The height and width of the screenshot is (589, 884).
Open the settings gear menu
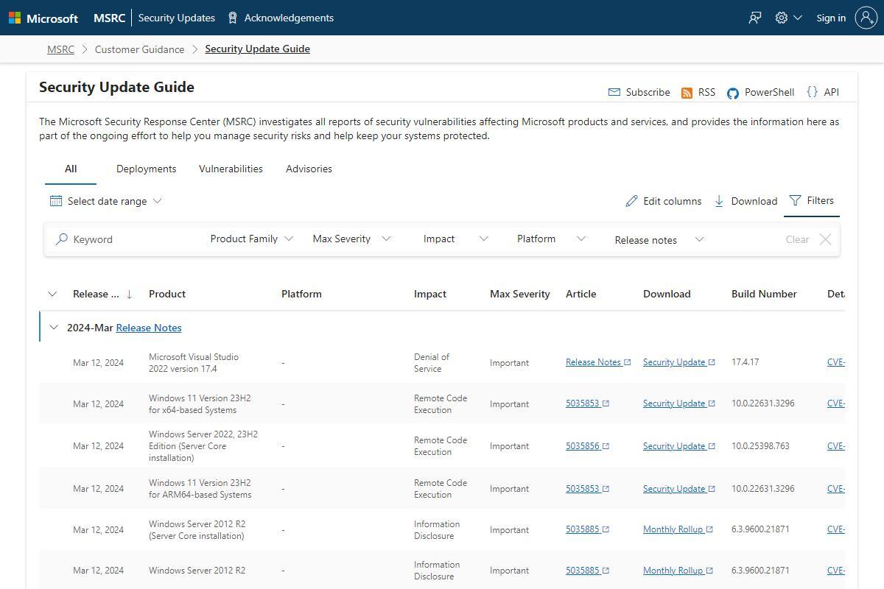coord(782,18)
